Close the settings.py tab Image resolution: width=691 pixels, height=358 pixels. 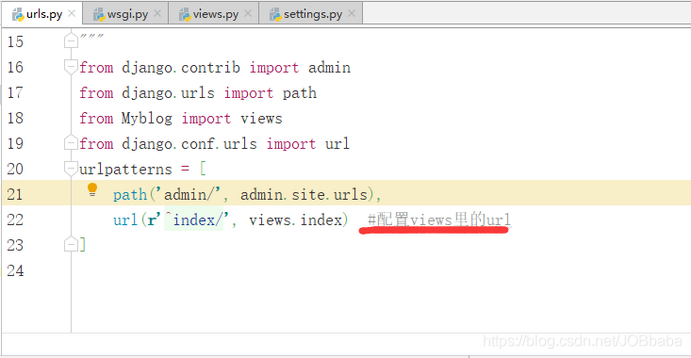[352, 13]
